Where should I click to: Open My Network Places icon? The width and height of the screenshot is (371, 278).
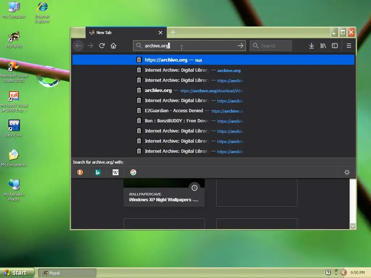[14, 190]
